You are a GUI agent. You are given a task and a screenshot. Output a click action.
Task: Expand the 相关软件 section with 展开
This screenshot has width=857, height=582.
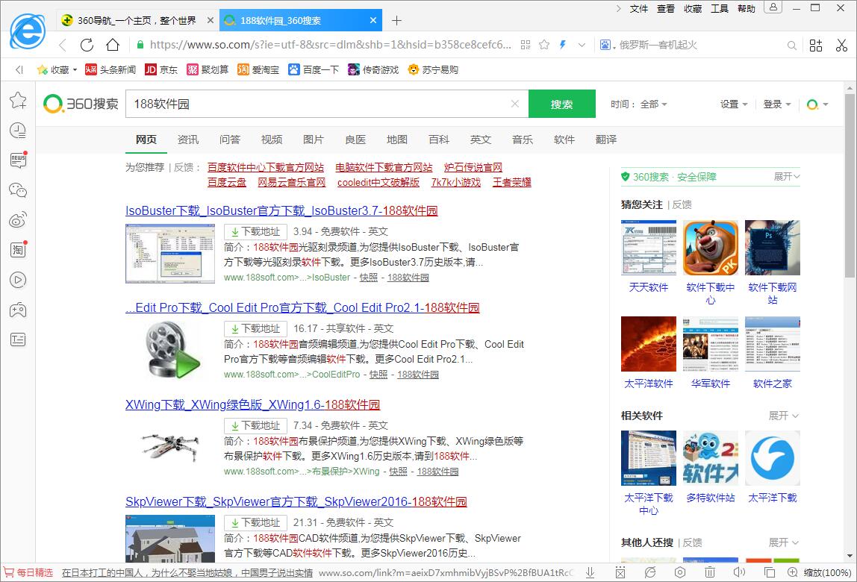pos(784,416)
